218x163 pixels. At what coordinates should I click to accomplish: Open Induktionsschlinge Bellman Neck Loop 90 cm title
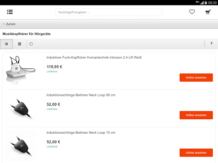click(x=81, y=95)
